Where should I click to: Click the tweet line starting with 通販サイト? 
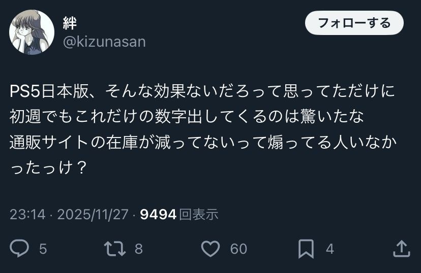click(x=202, y=142)
